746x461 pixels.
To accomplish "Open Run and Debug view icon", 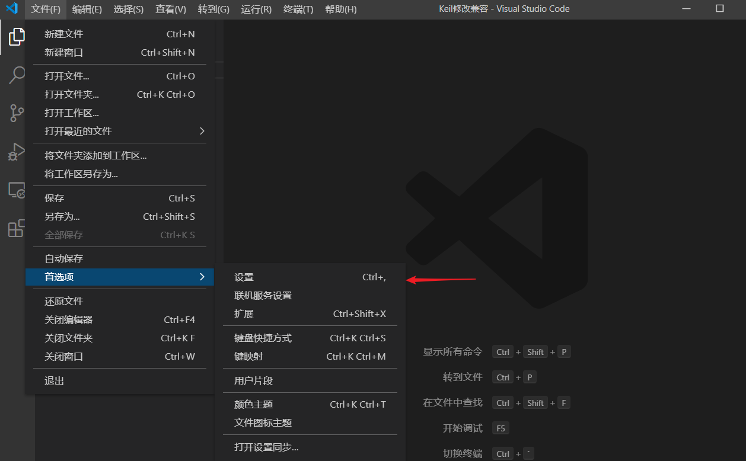I will point(17,152).
